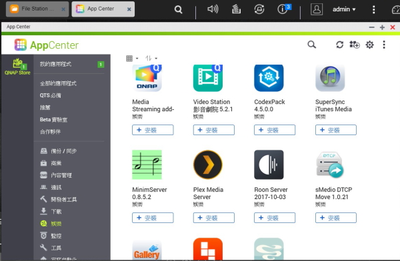
Task: Install SuperSync iTunes Media
Action: (336, 130)
